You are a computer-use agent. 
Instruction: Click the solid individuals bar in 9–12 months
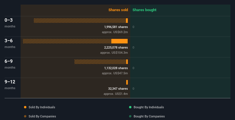[x=127, y=82]
